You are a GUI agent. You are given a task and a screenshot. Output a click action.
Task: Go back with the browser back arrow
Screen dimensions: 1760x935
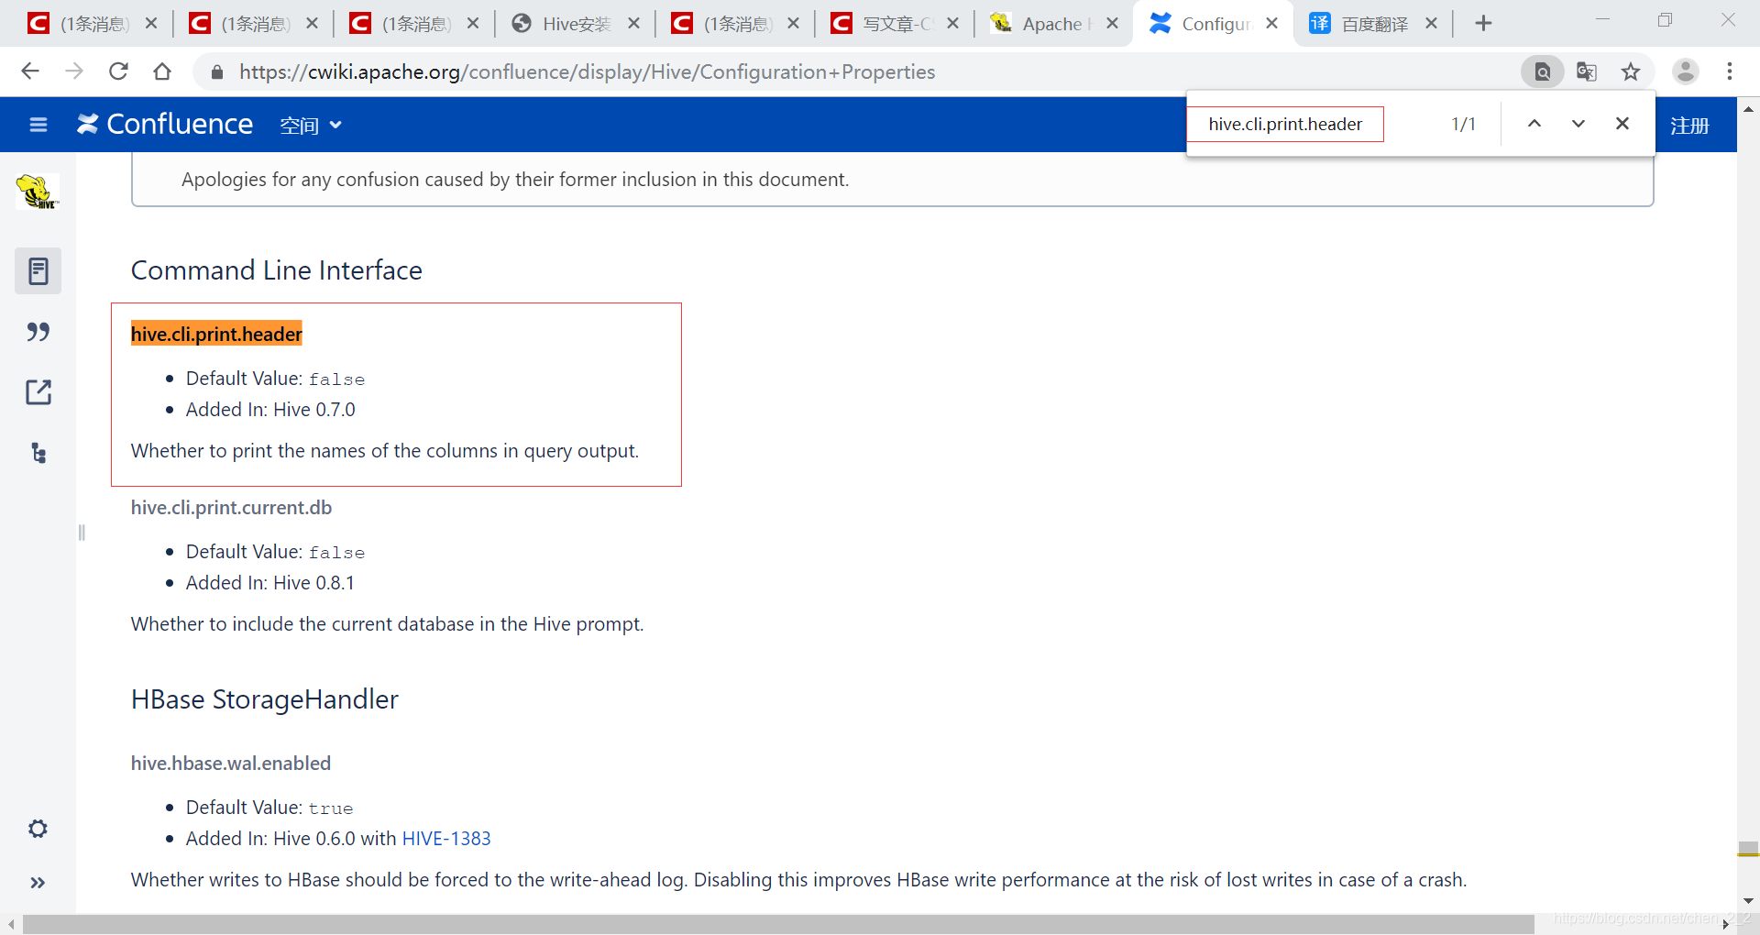[29, 71]
